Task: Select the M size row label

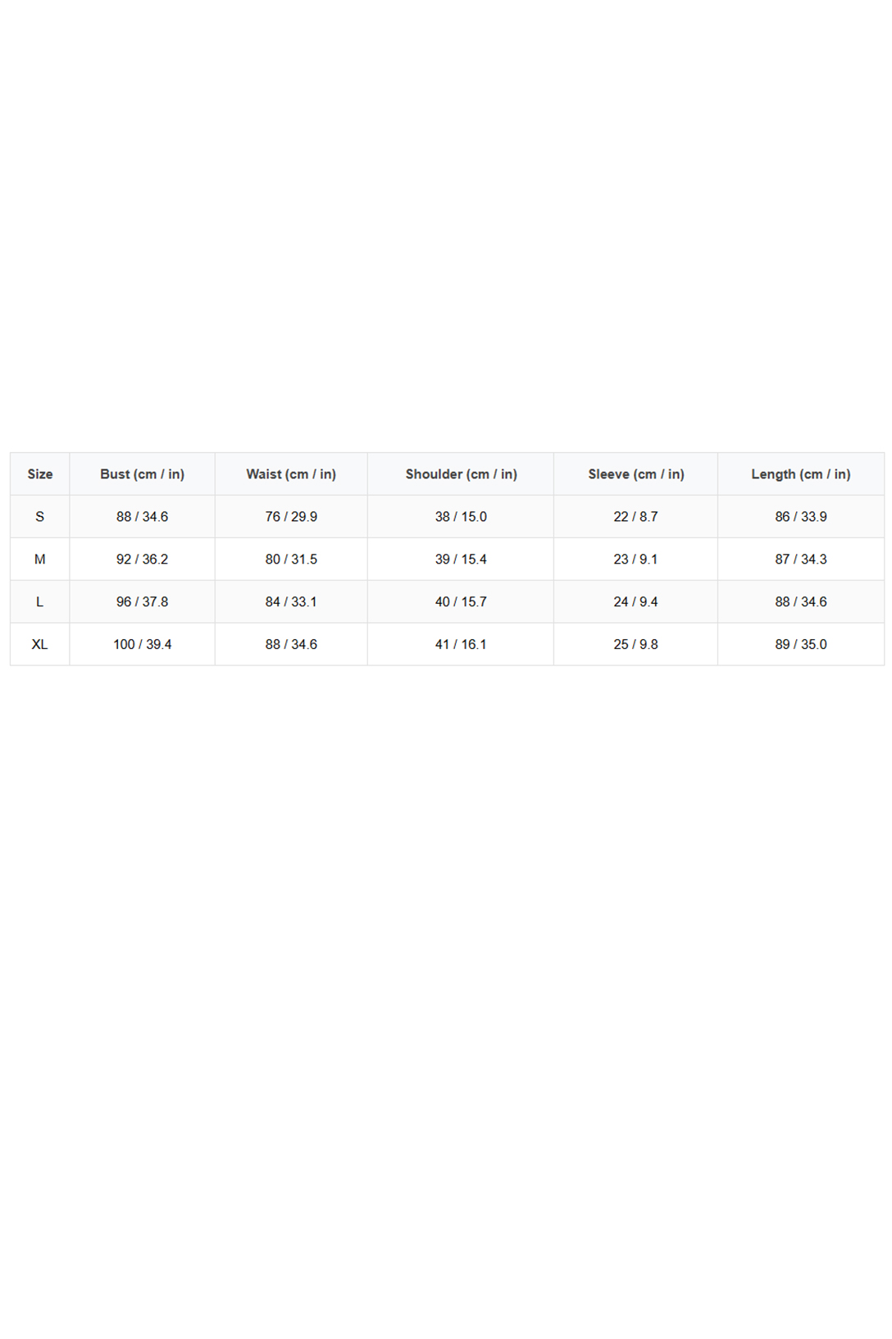Action: [x=39, y=560]
